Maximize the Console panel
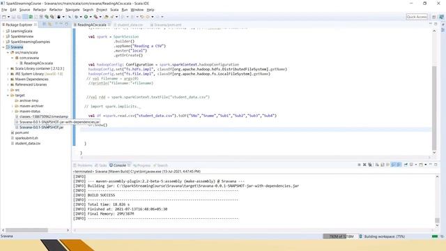The image size is (446, 251). point(436,165)
